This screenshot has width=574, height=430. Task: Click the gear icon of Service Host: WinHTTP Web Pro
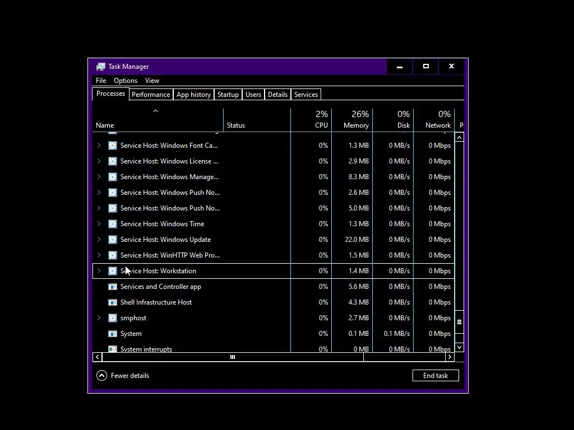[x=113, y=255]
